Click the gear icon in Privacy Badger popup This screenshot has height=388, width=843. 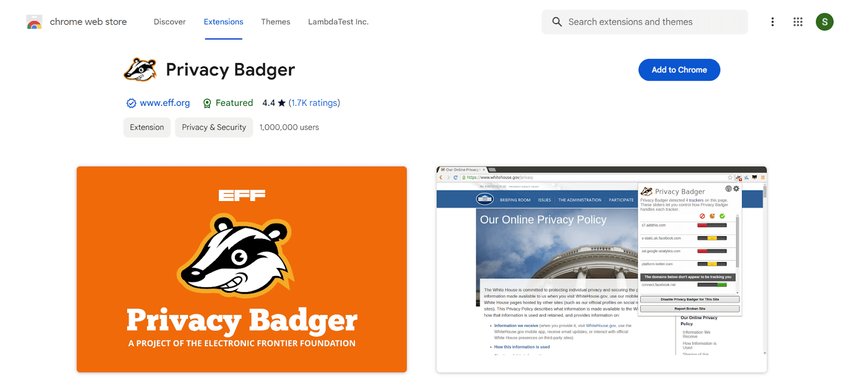pos(737,188)
